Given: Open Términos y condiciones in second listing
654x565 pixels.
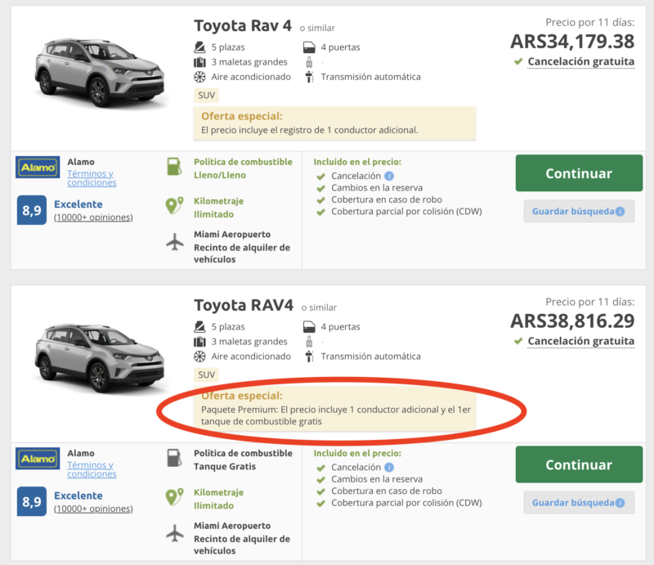Looking at the screenshot, I should (92, 469).
